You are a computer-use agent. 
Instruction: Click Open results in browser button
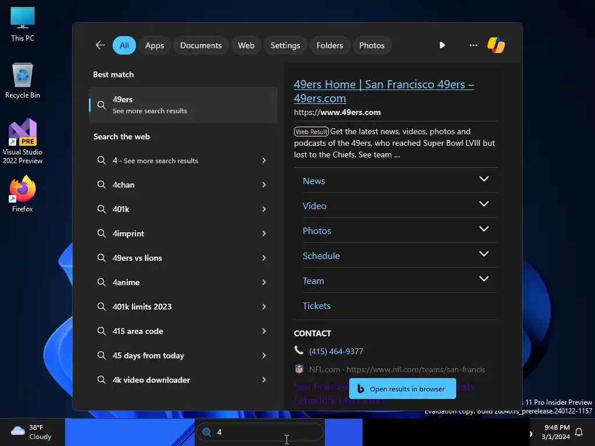[402, 389]
